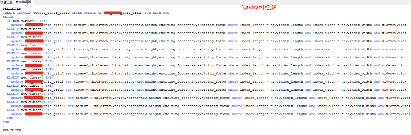Click the 'ELSEIF new.times=3 THEN' line

pyautogui.click(x=30, y=37)
